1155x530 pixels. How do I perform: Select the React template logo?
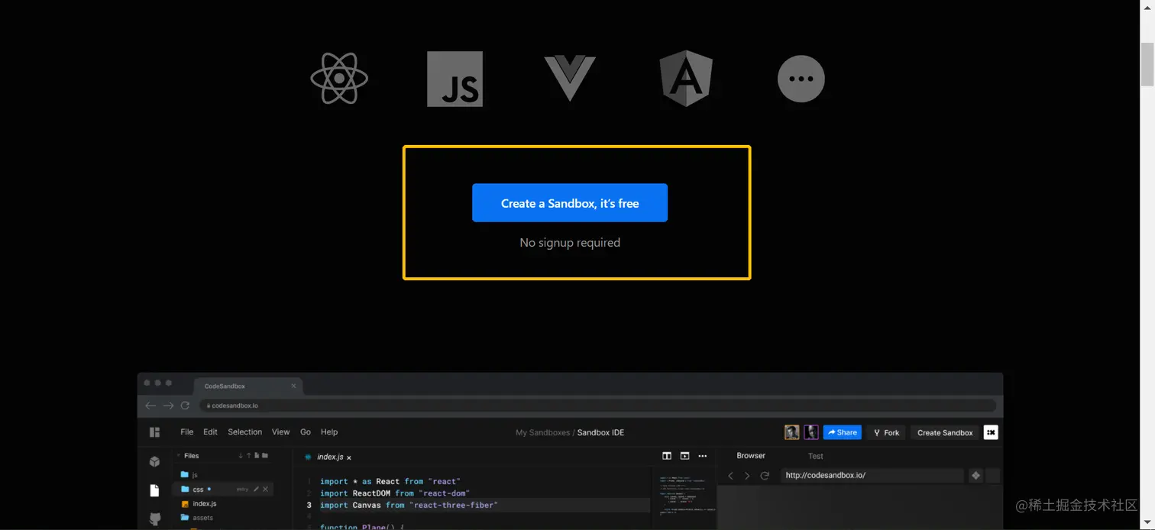click(x=339, y=78)
